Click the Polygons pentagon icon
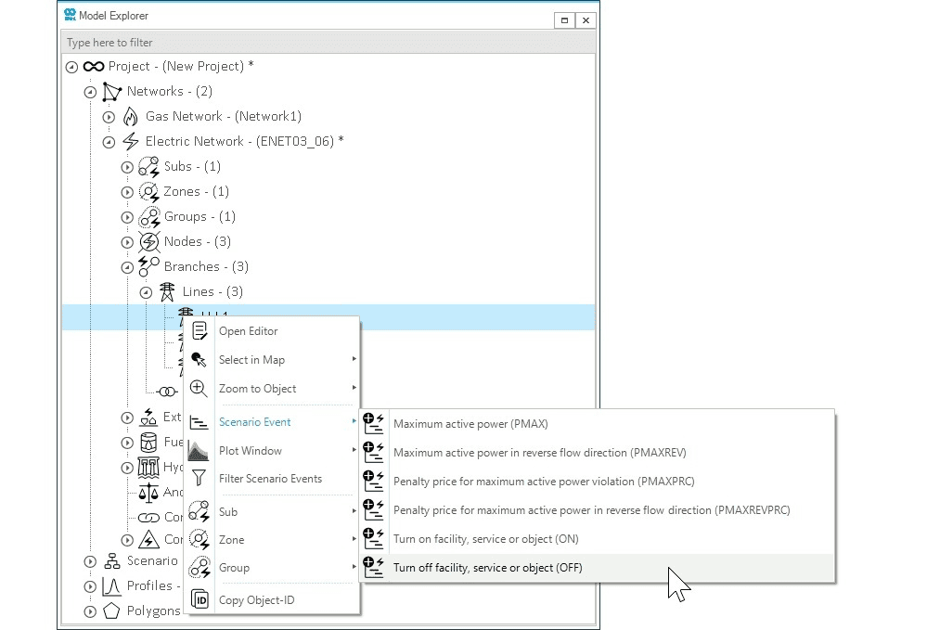 (111, 611)
